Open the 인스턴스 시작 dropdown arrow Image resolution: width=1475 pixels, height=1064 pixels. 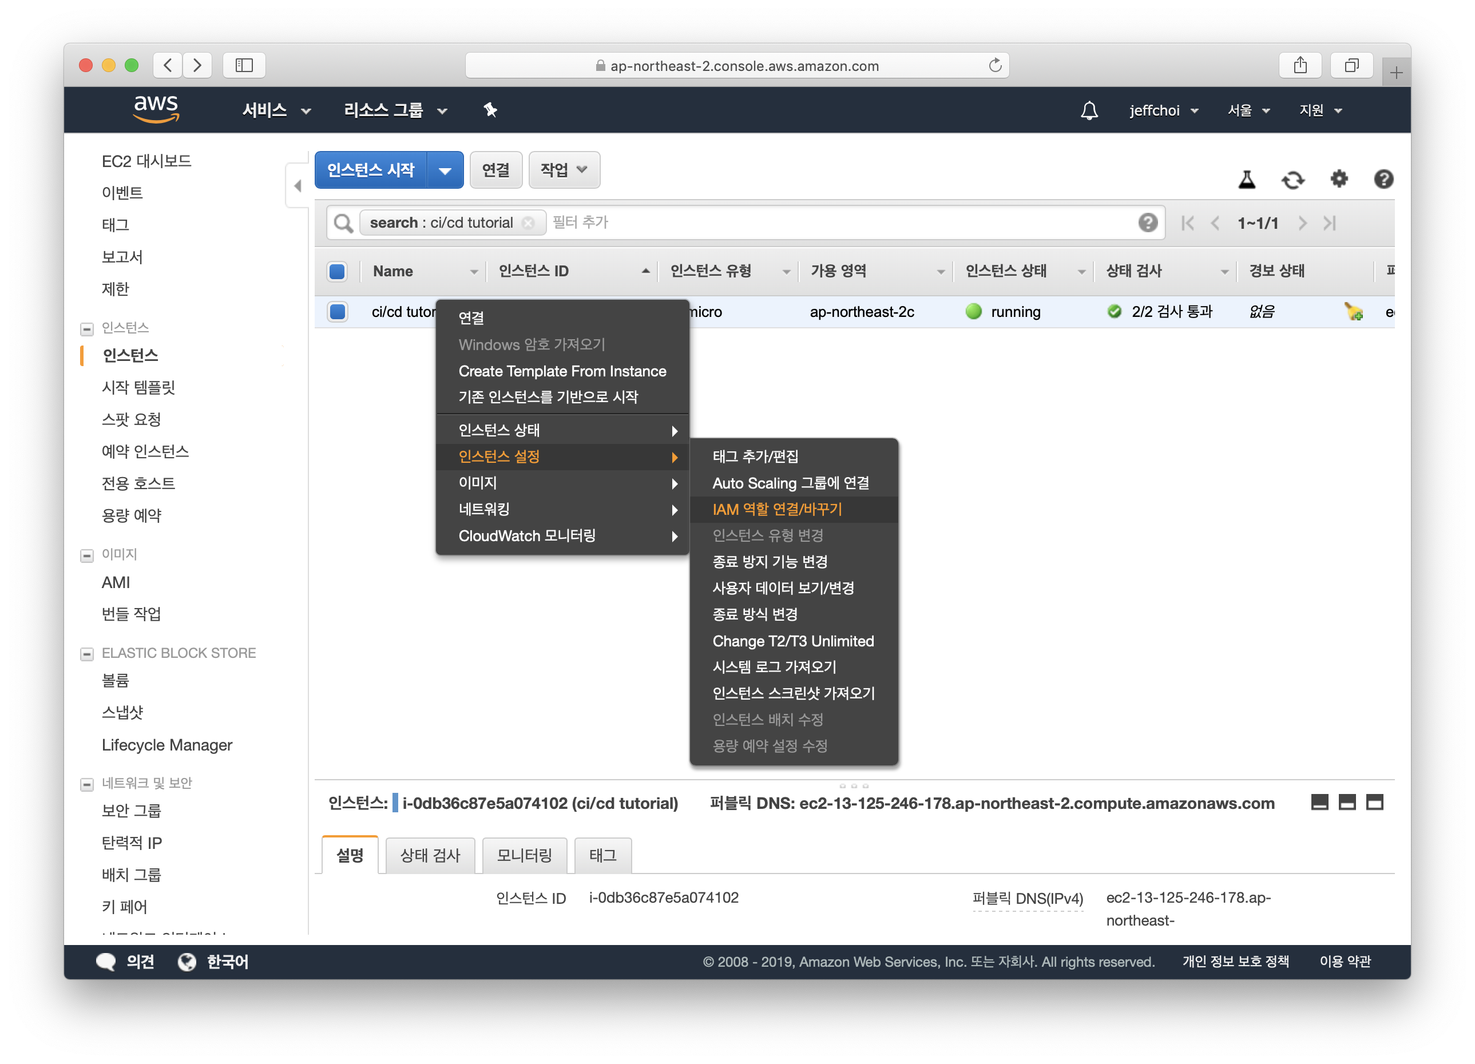click(445, 170)
